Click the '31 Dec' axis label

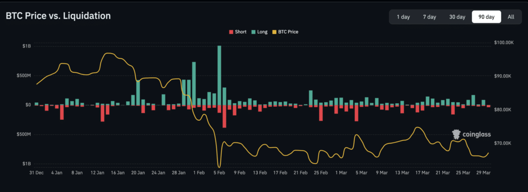click(37, 172)
